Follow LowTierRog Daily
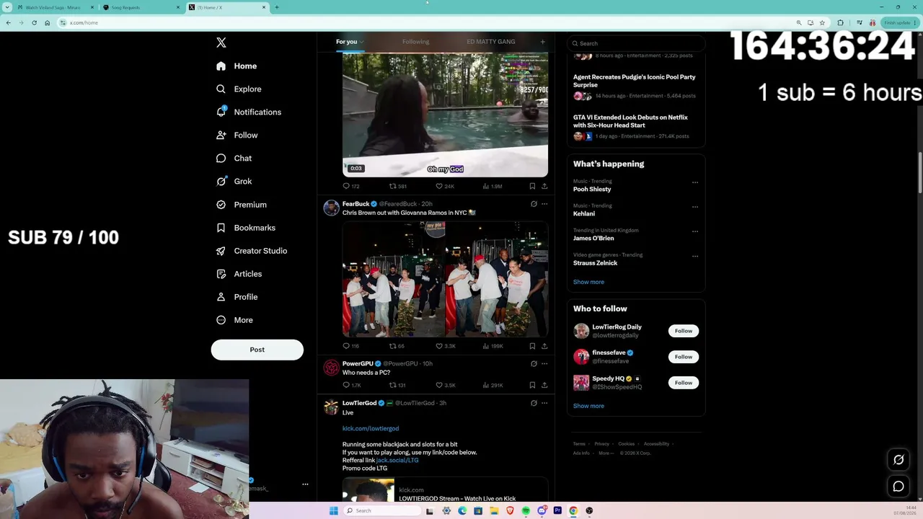Image resolution: width=923 pixels, height=519 pixels. tap(684, 331)
